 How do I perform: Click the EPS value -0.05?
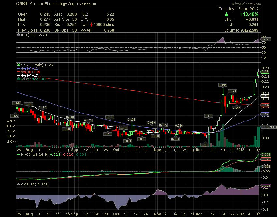coord(109,19)
